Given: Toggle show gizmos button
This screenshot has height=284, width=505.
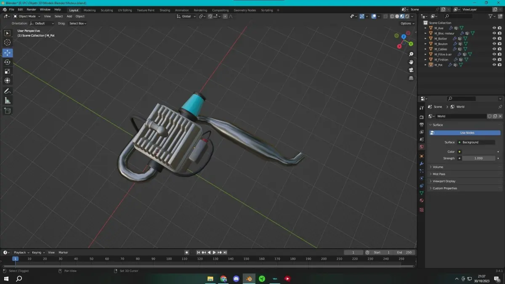Looking at the screenshot, I should pos(361,16).
